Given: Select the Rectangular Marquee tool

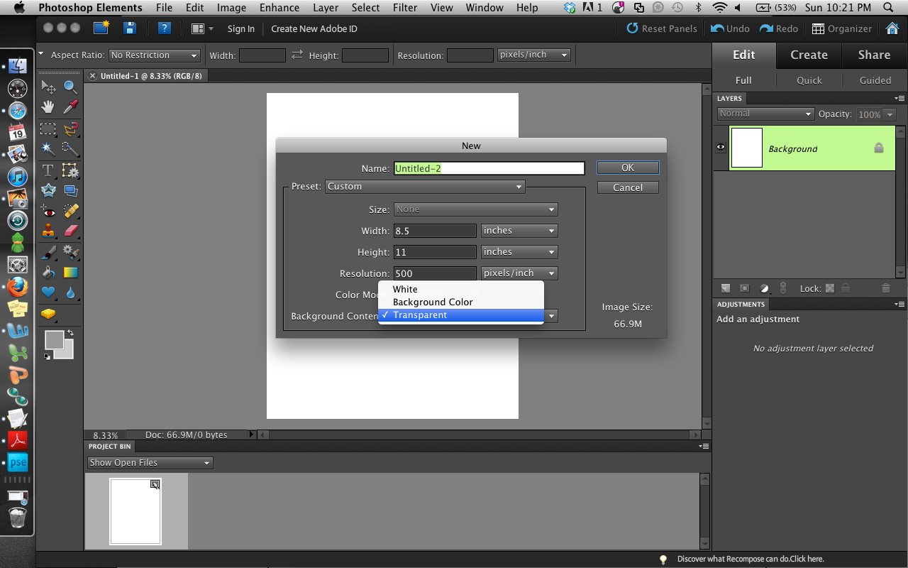Looking at the screenshot, I should pyautogui.click(x=48, y=129).
